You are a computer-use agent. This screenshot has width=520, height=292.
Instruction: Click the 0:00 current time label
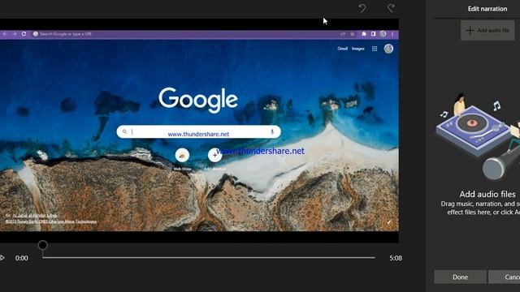(x=22, y=258)
